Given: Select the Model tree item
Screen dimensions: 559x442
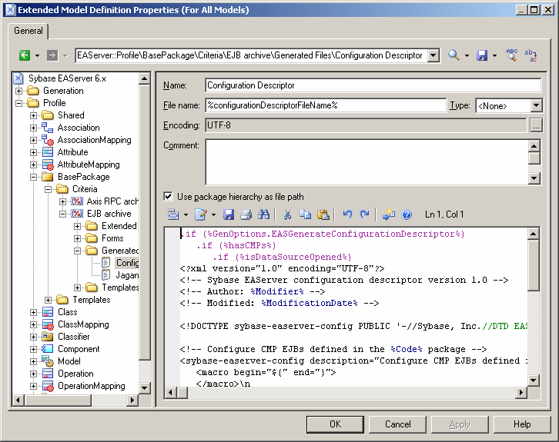Looking at the screenshot, I should (x=69, y=361).
